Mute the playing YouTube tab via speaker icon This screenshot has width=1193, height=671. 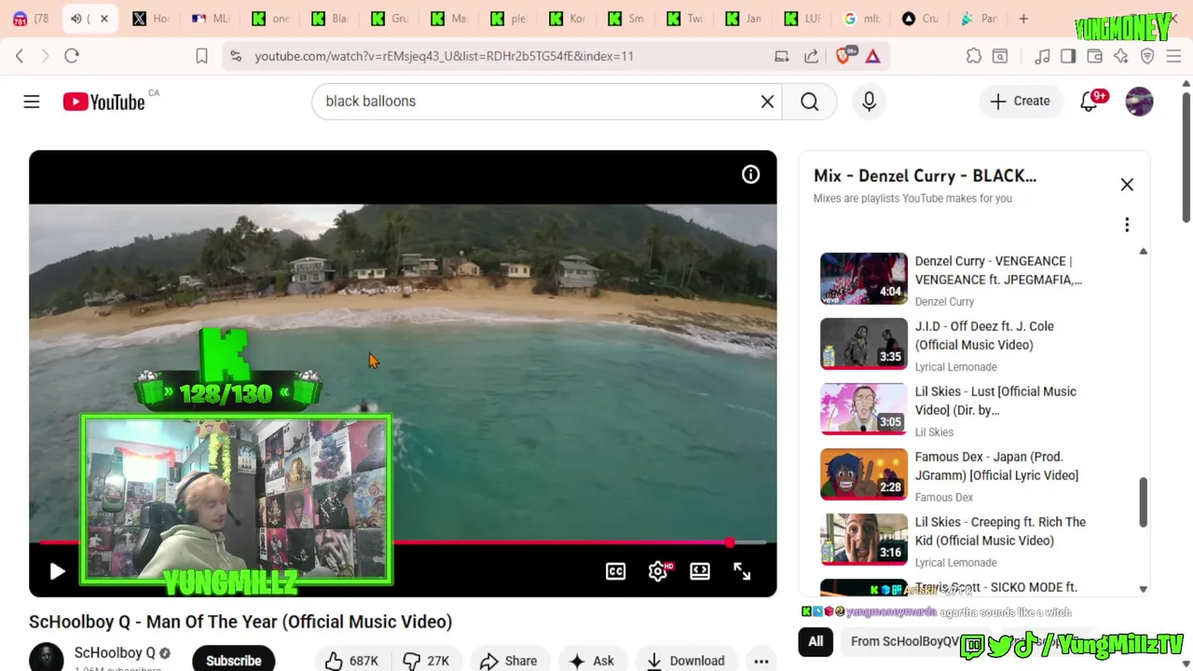click(x=76, y=19)
